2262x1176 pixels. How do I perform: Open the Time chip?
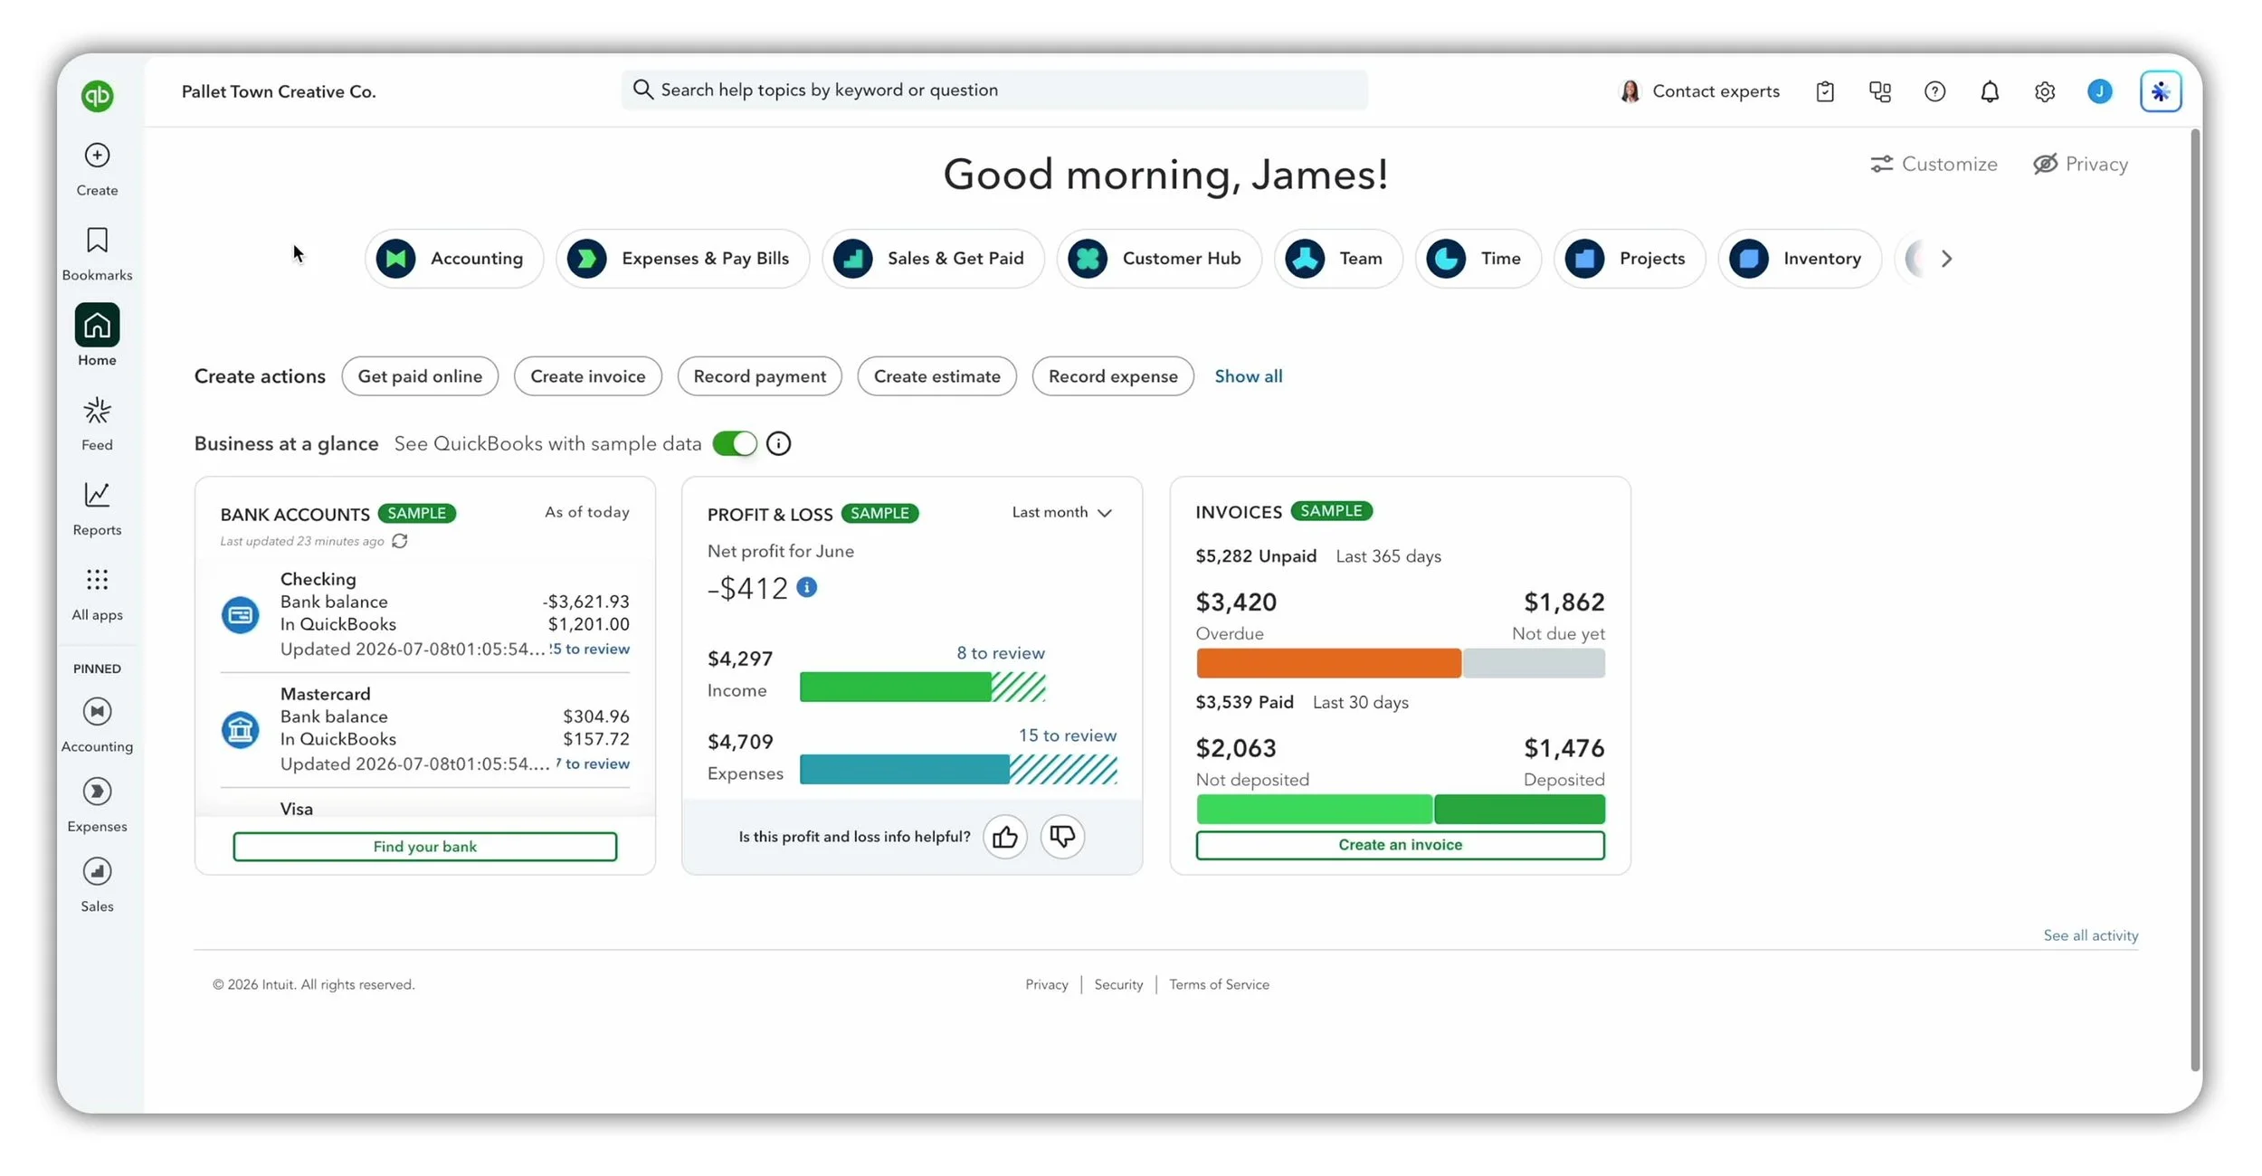click(1478, 259)
